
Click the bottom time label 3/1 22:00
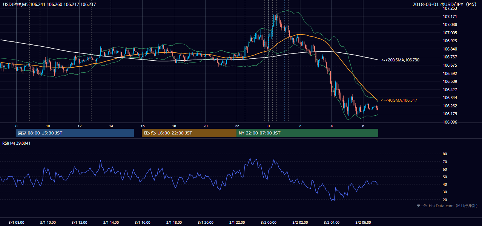coord(237,222)
